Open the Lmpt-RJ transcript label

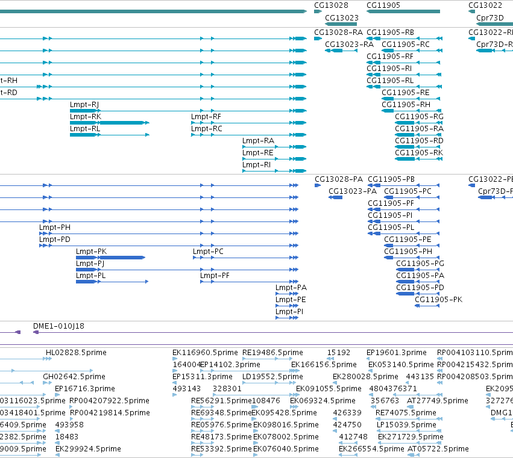click(84, 105)
